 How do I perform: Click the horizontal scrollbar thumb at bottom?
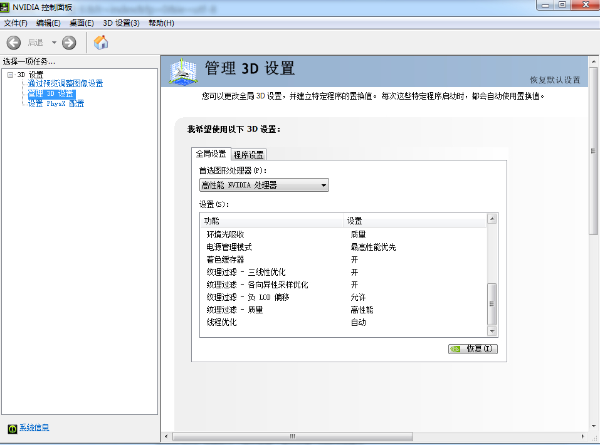click(x=293, y=436)
